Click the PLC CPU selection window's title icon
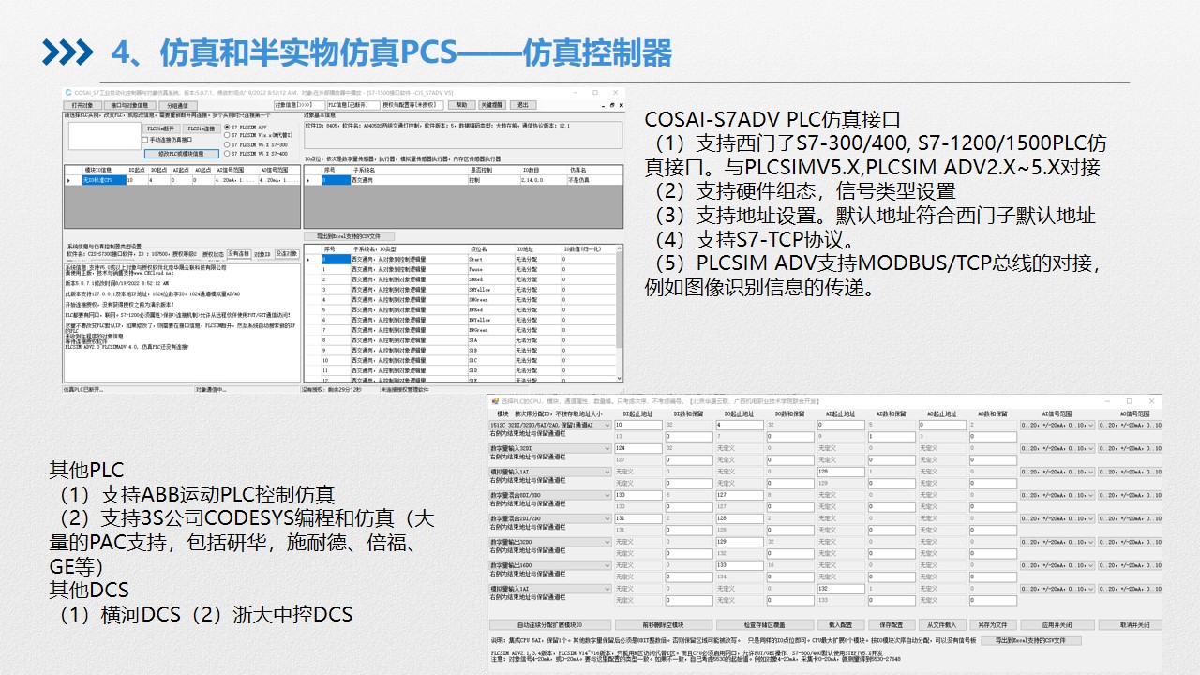Viewport: 1200px width, 675px height. pos(495,401)
